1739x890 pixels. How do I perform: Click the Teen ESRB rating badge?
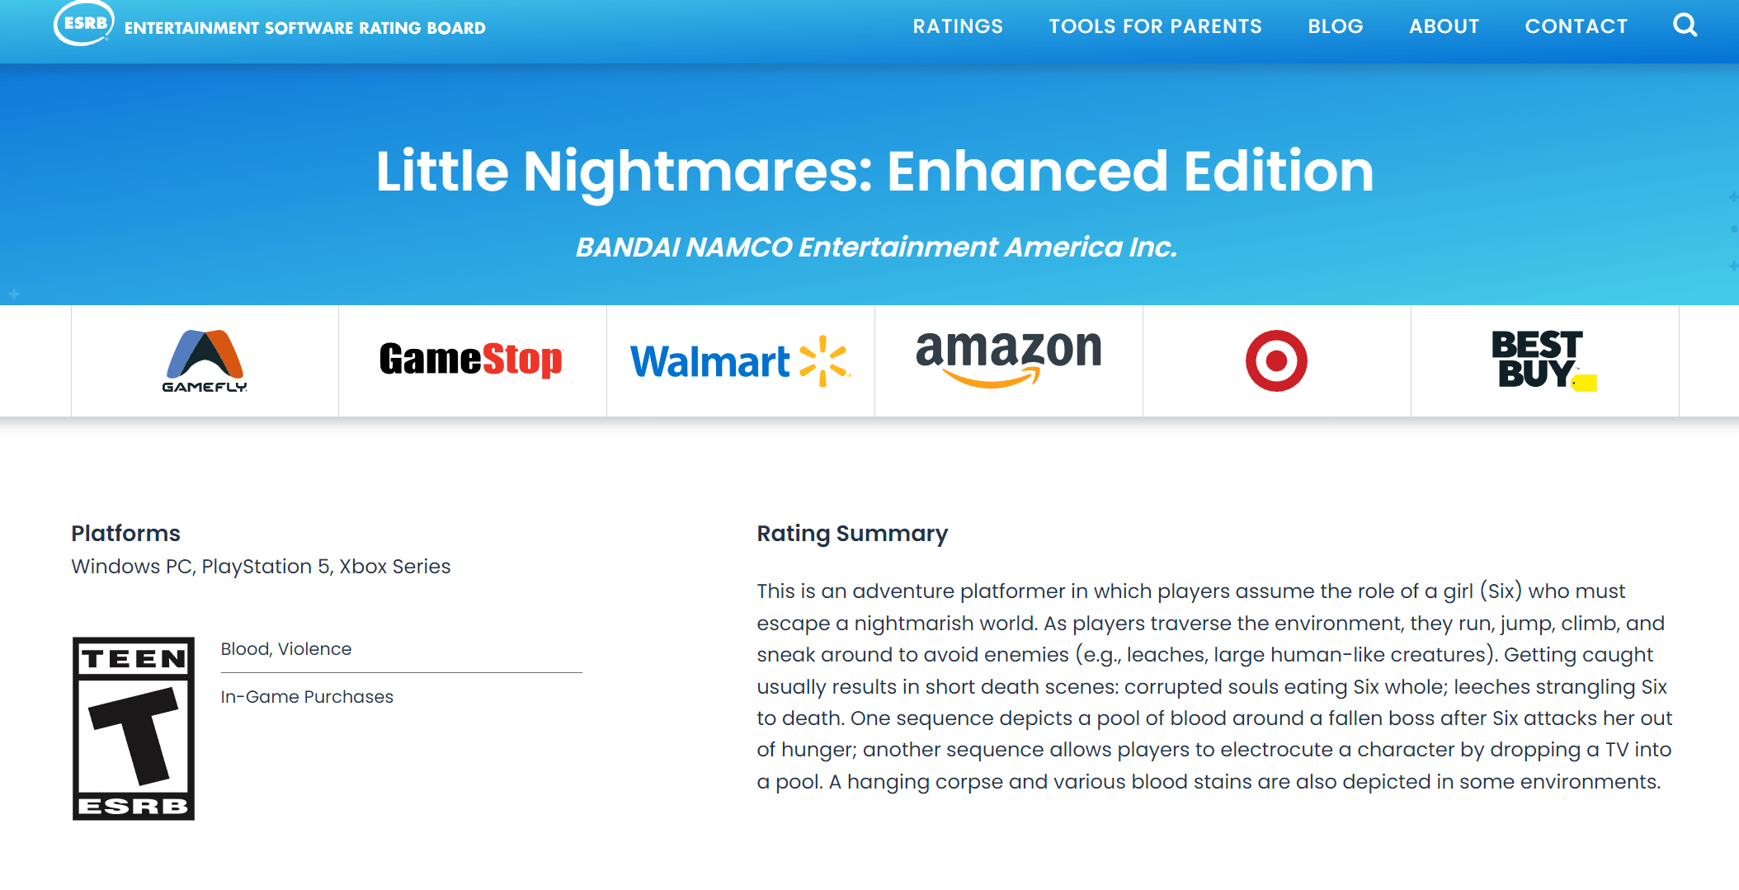pyautogui.click(x=134, y=728)
